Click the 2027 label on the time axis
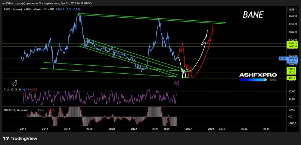This screenshot has height=145, width=301. [189, 129]
